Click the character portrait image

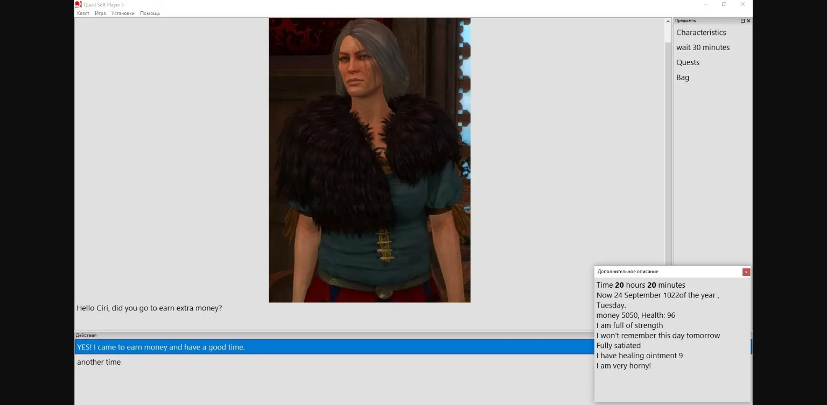tap(369, 160)
